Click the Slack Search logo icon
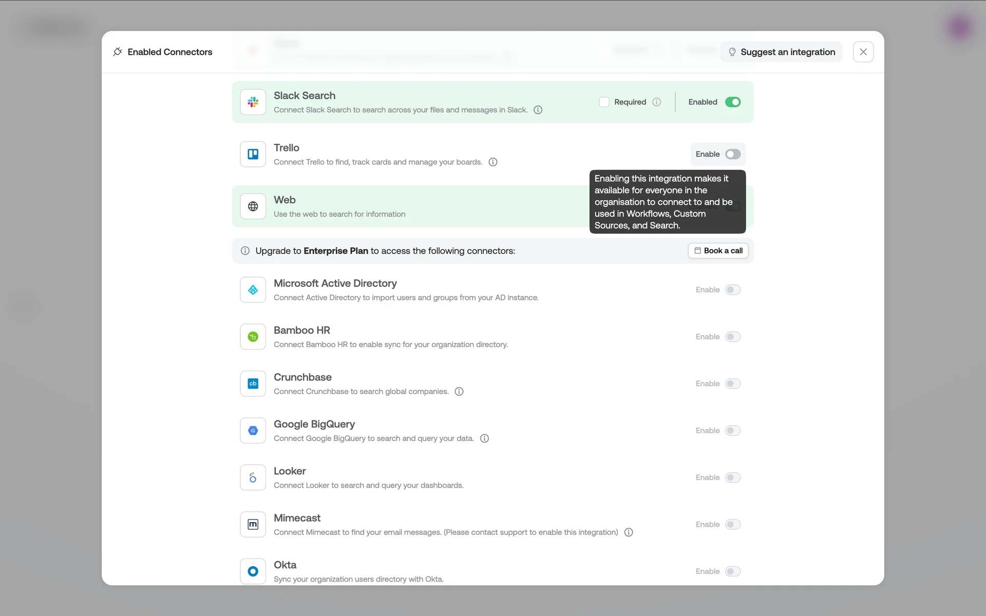986x616 pixels. point(253,102)
